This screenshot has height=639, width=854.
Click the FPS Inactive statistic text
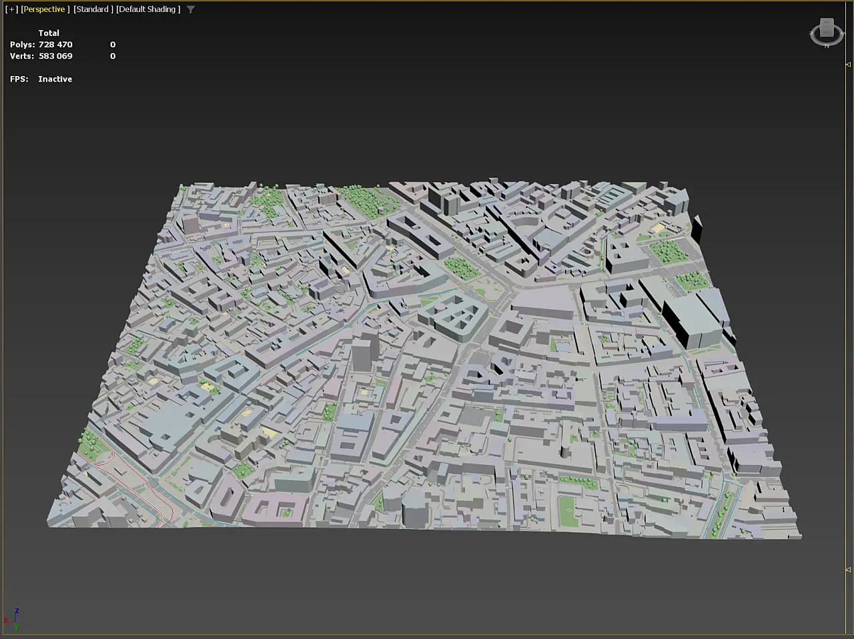[x=41, y=79]
